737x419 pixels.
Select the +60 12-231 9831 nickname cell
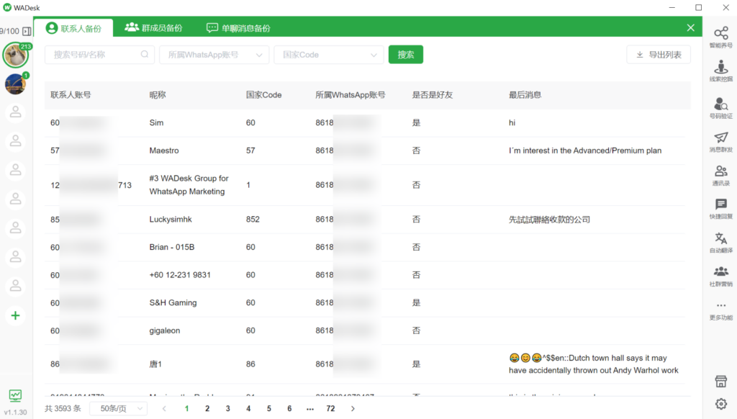[180, 274]
